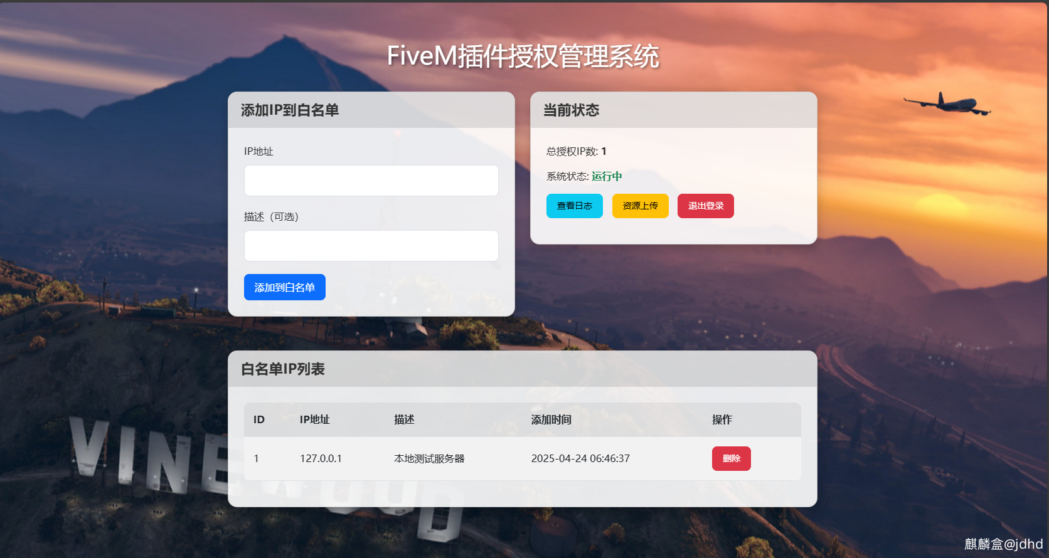Click the FiveM插件授权管理系统 page title
Screen dimensions: 1049x558
pyautogui.click(x=523, y=56)
